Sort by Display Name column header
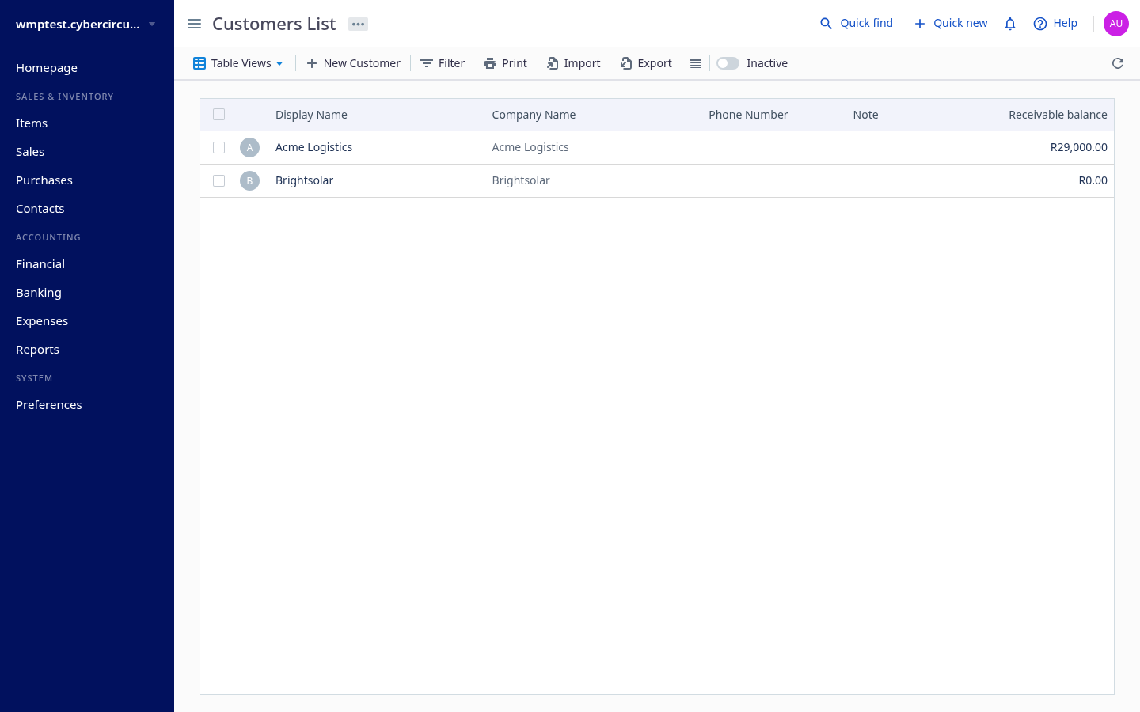Image resolution: width=1140 pixels, height=712 pixels. pyautogui.click(x=311, y=115)
